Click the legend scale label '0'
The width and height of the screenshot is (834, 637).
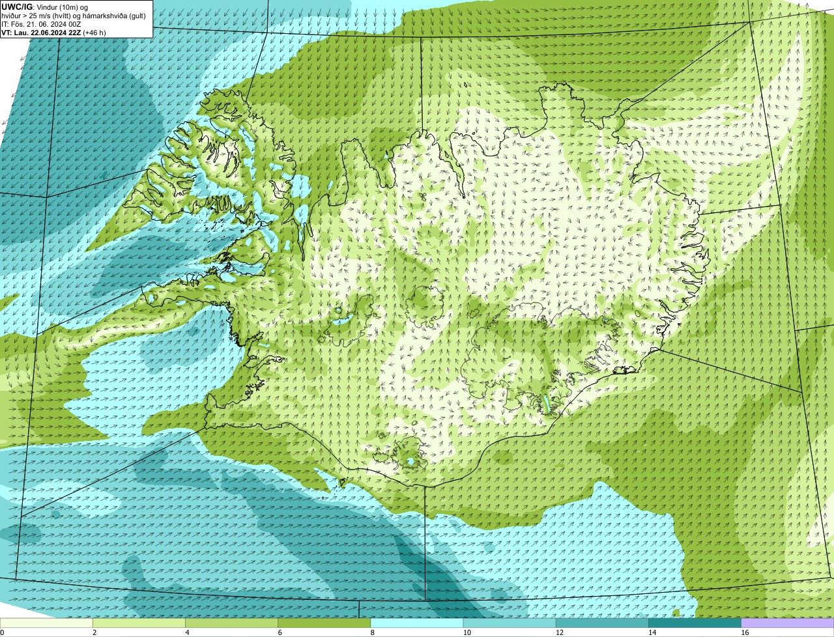(2, 632)
